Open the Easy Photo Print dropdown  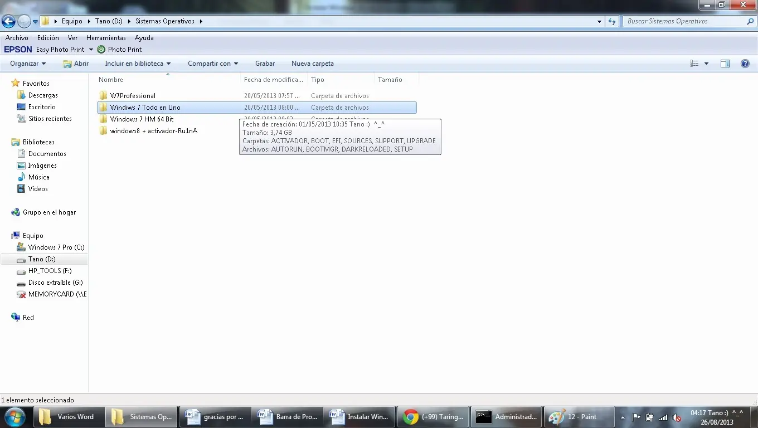coord(91,50)
